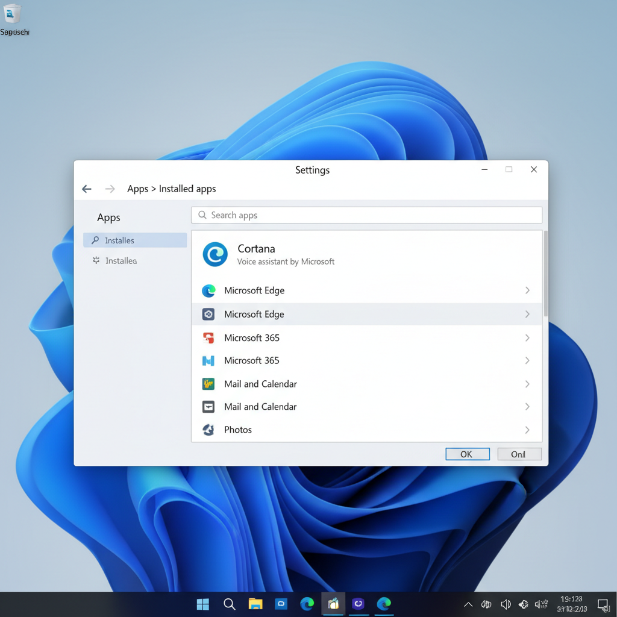
Task: Click the Photos app icon
Action: tap(208, 430)
